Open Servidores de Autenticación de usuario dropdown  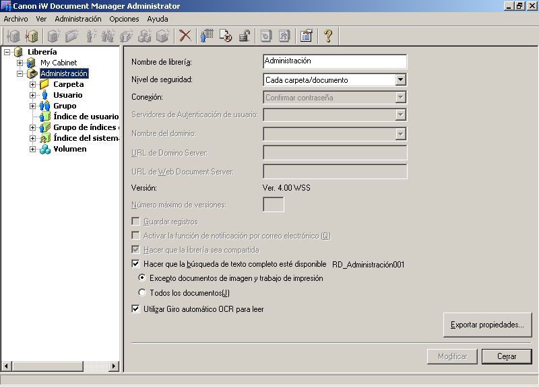400,115
